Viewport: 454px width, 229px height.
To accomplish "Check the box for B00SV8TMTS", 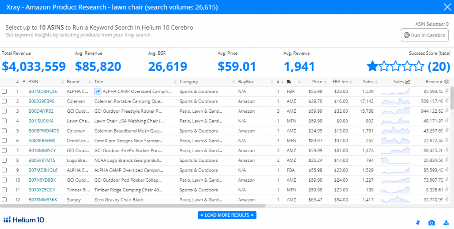I will pyautogui.click(x=4, y=160).
